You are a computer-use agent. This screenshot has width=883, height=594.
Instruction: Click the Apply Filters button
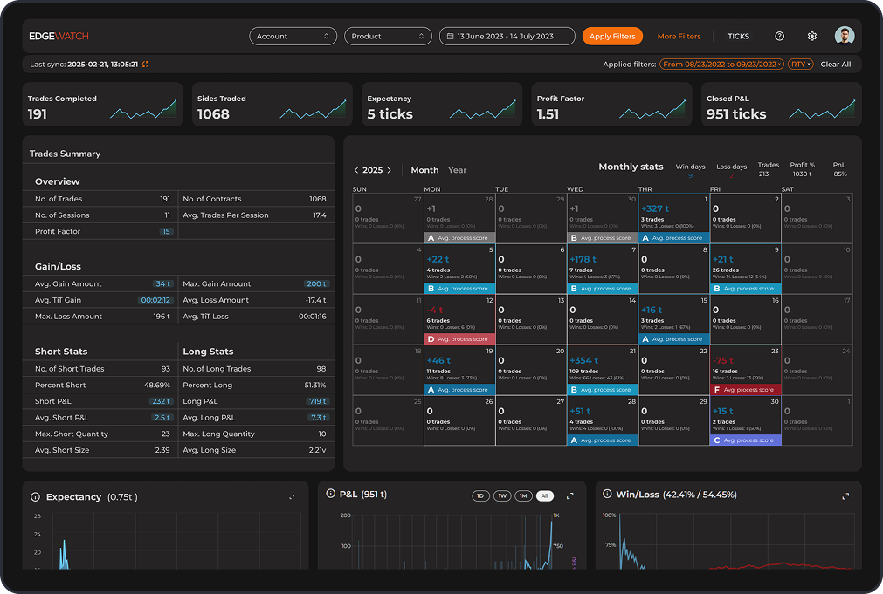pyautogui.click(x=612, y=37)
